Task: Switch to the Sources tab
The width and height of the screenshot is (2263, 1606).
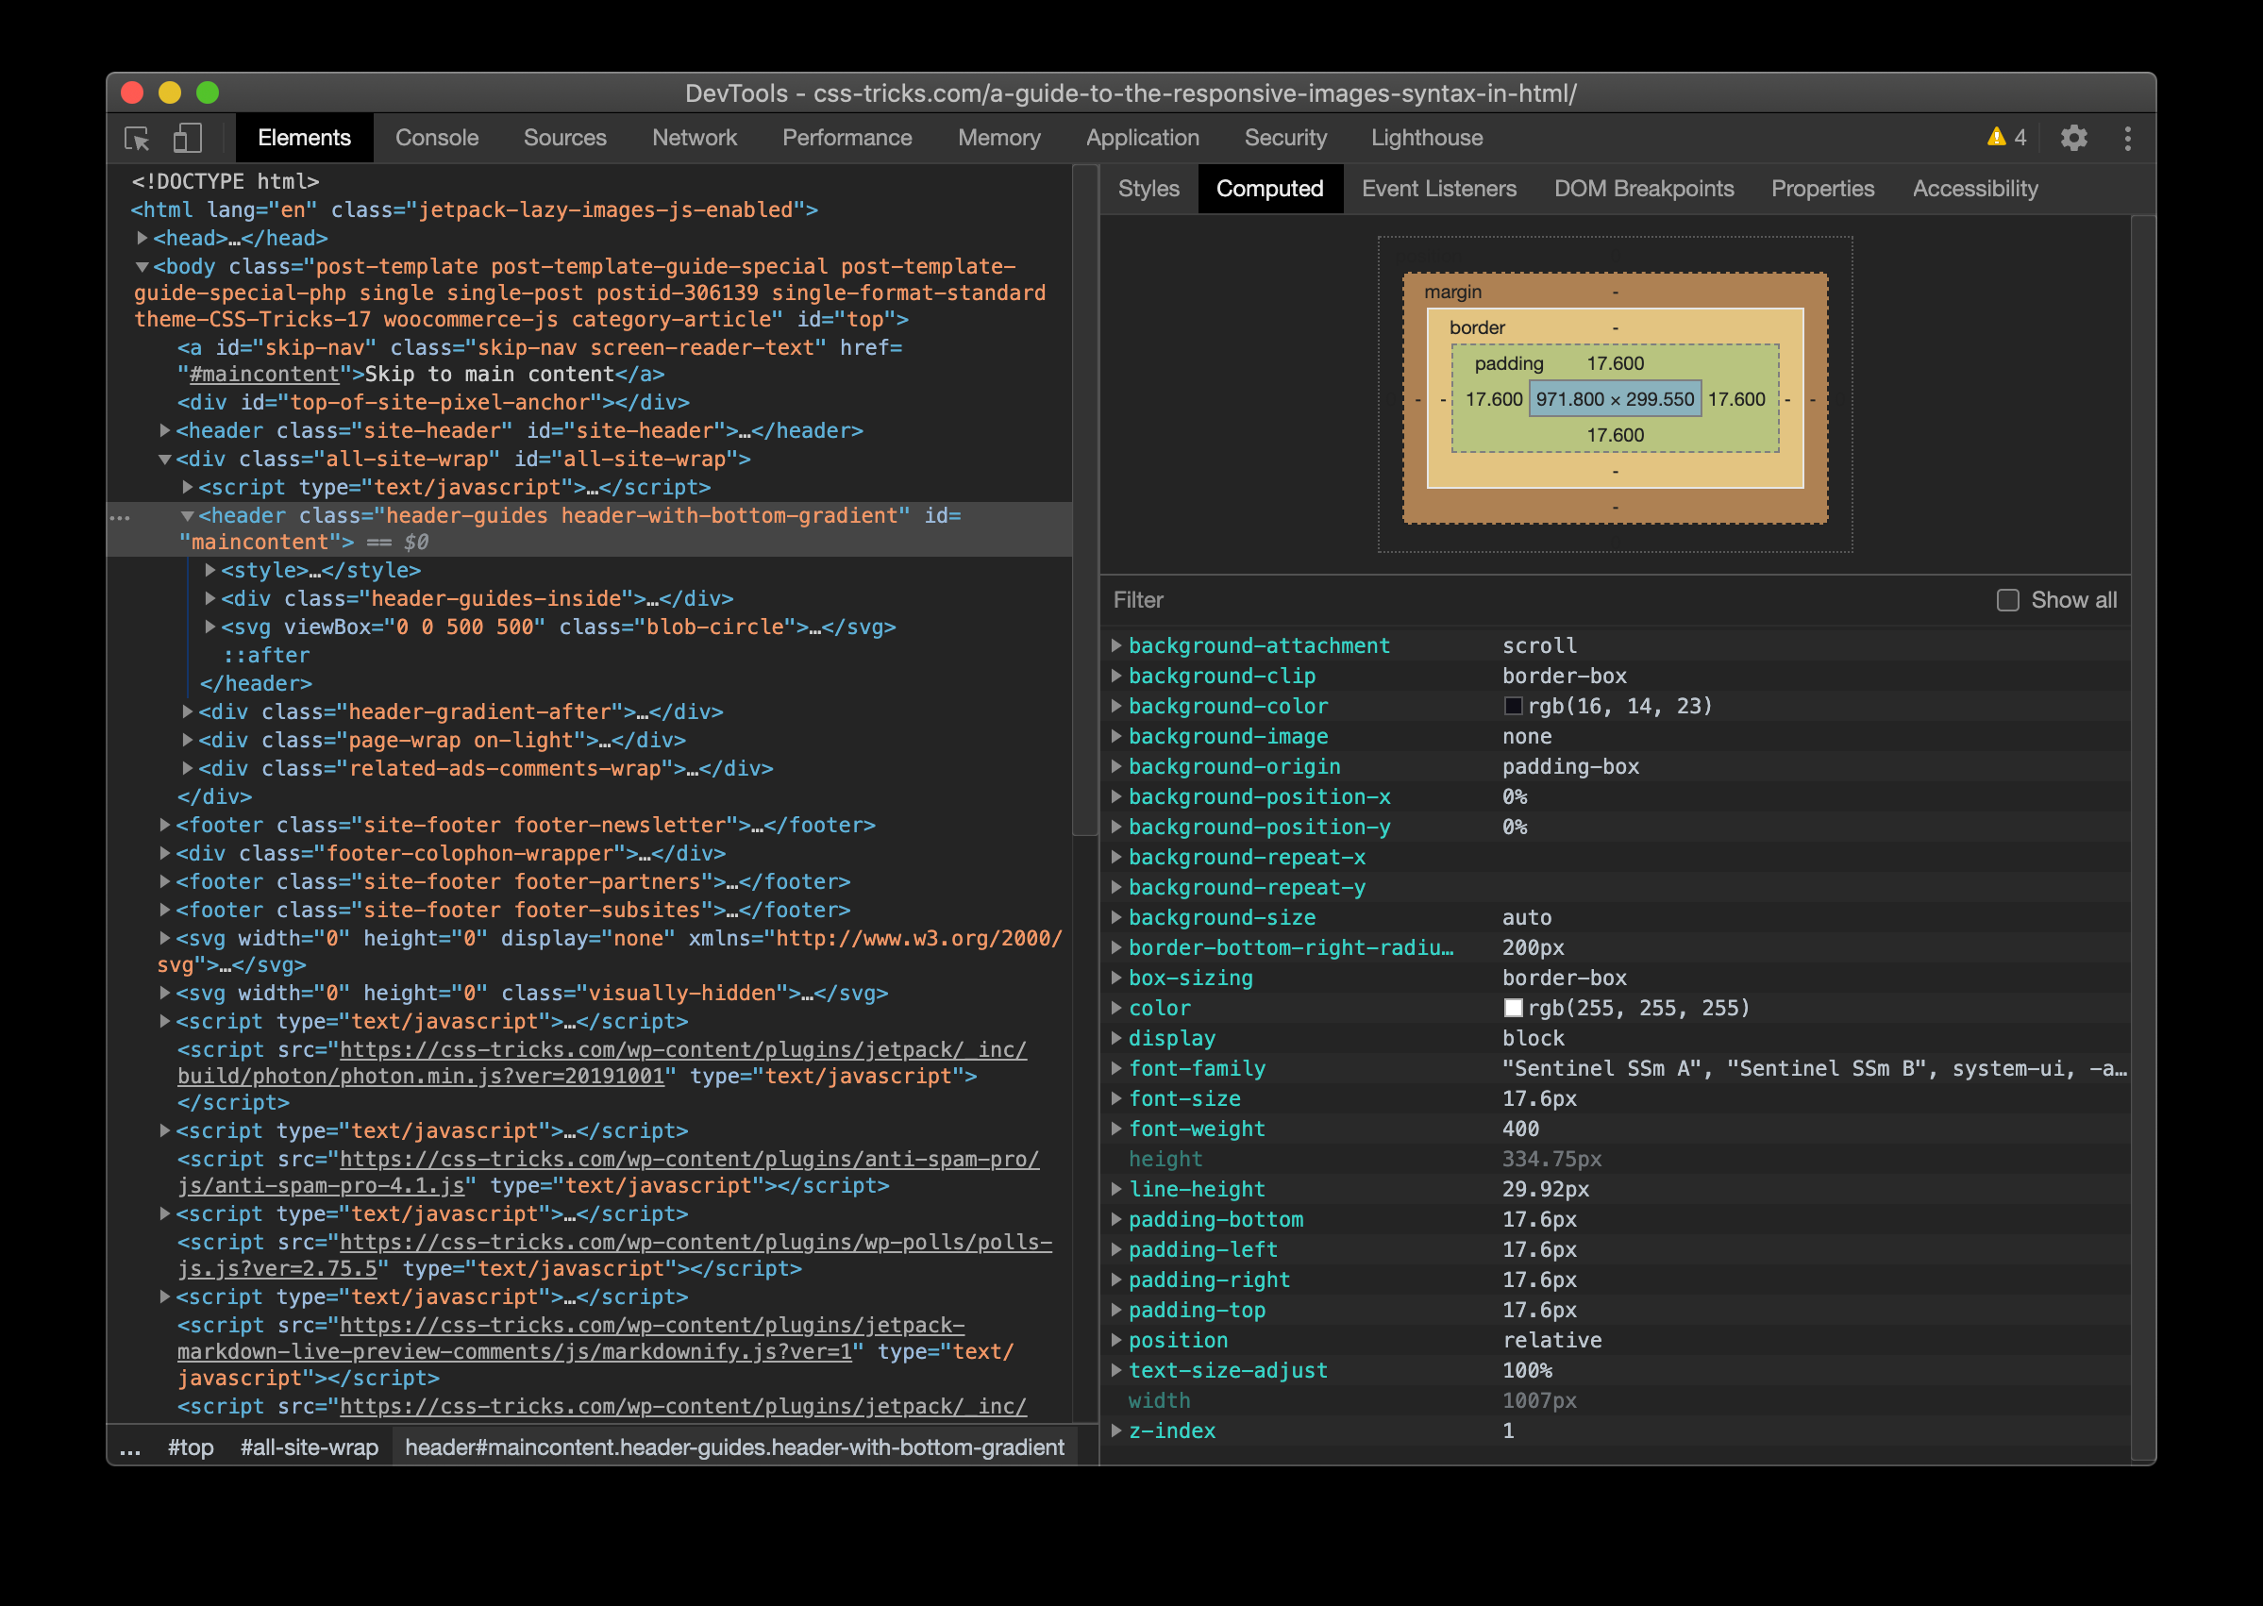Action: pyautogui.click(x=564, y=139)
